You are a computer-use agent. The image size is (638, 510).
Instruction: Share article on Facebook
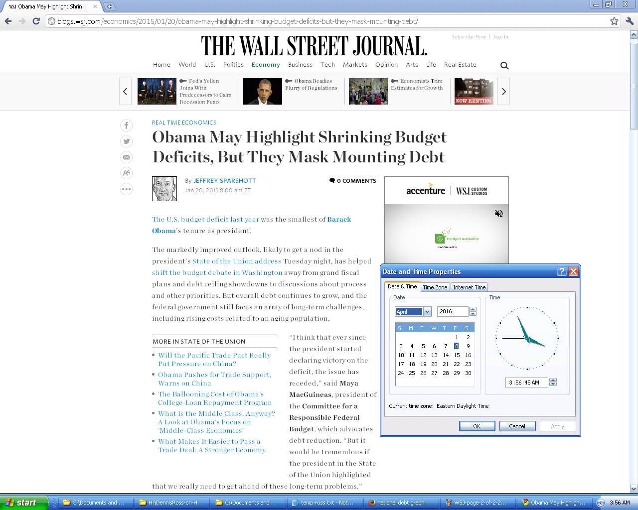127,126
